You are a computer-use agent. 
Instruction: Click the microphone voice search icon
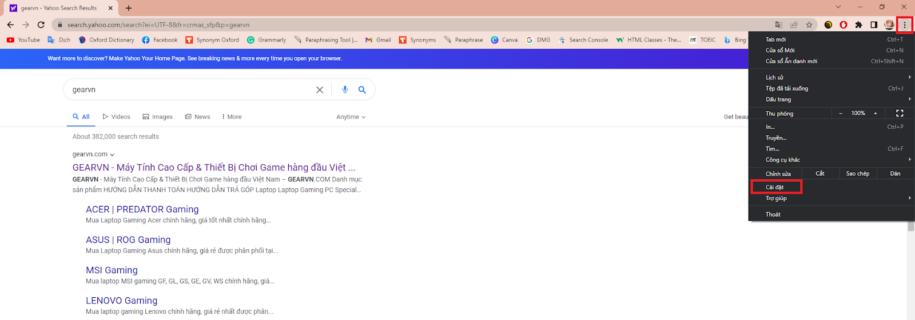pyautogui.click(x=345, y=90)
